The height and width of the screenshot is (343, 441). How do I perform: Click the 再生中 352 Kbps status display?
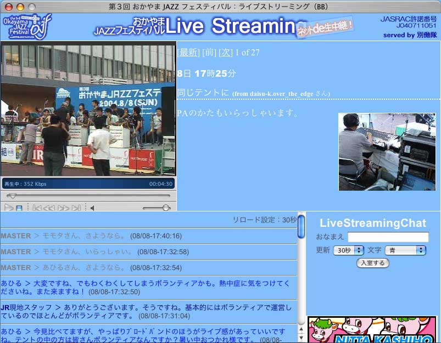pyautogui.click(x=25, y=184)
